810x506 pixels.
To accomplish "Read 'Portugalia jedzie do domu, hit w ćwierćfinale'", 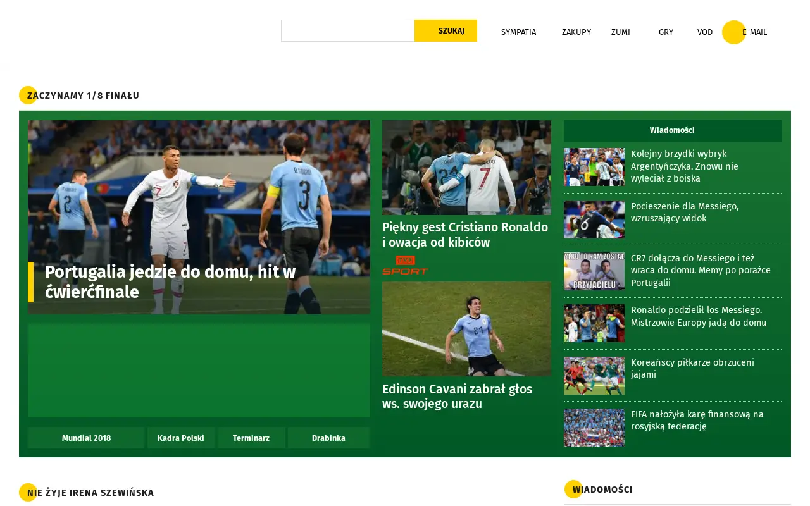I will point(170,282).
